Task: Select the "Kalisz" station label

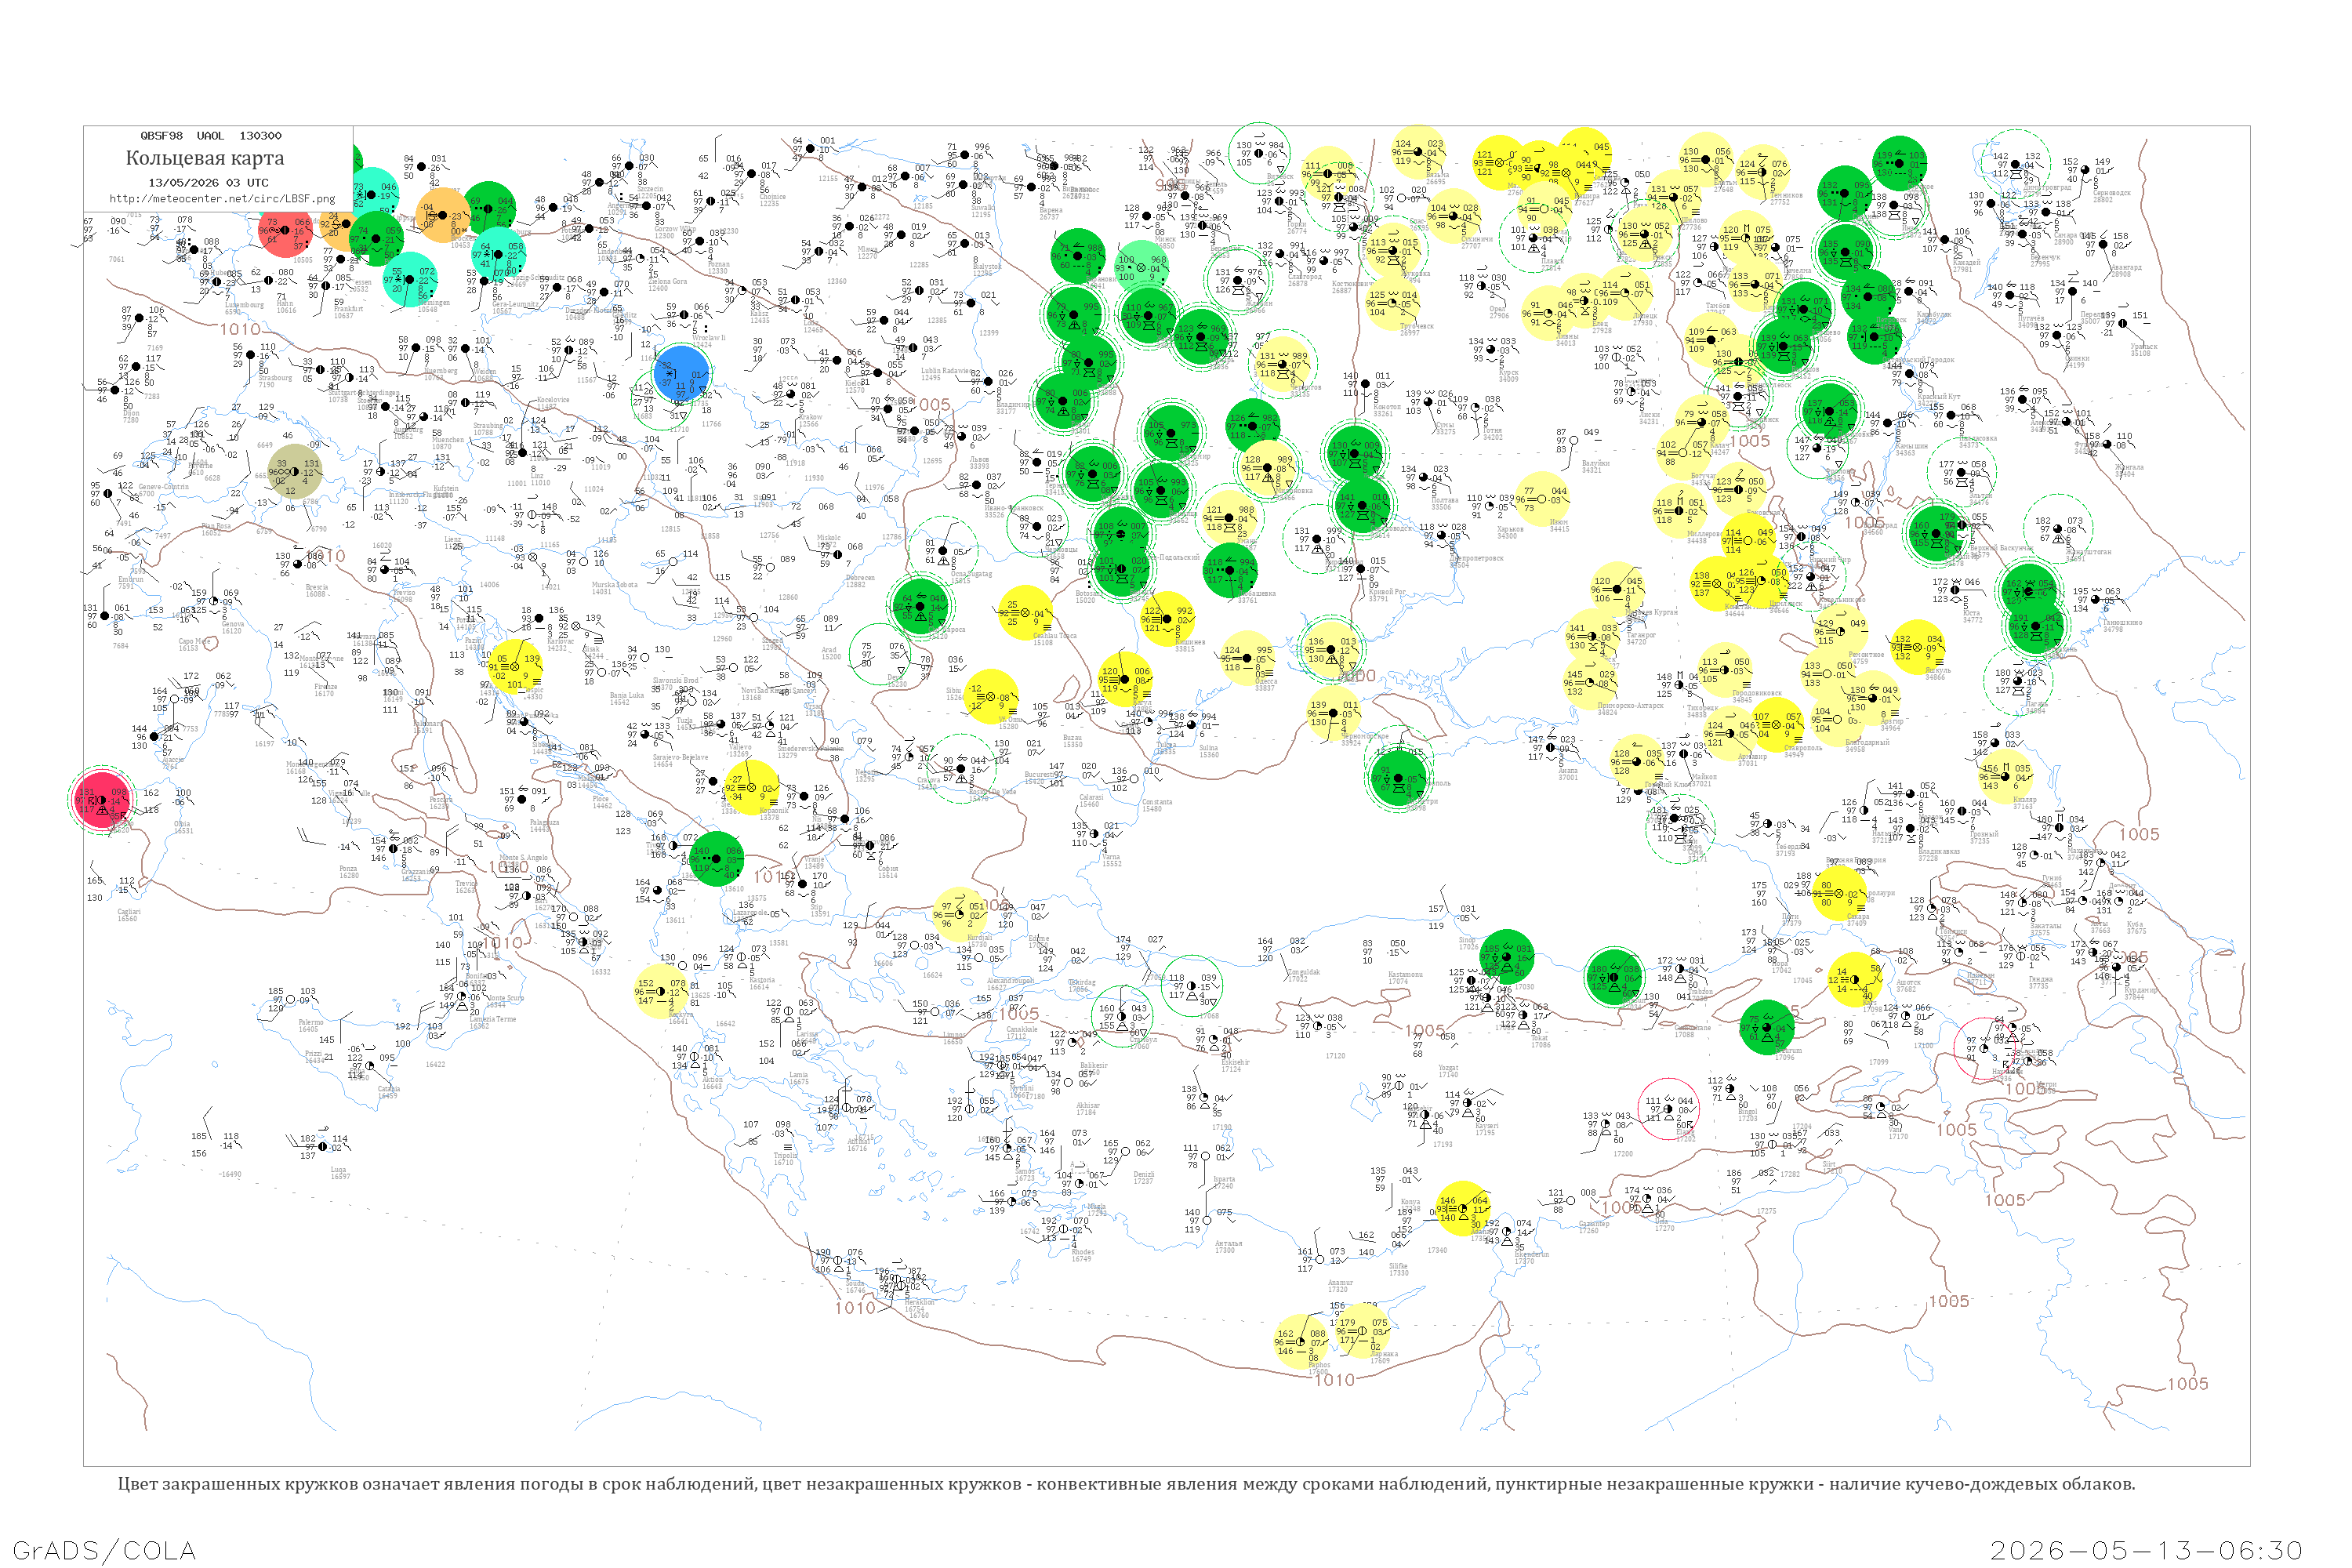Action: point(759,313)
